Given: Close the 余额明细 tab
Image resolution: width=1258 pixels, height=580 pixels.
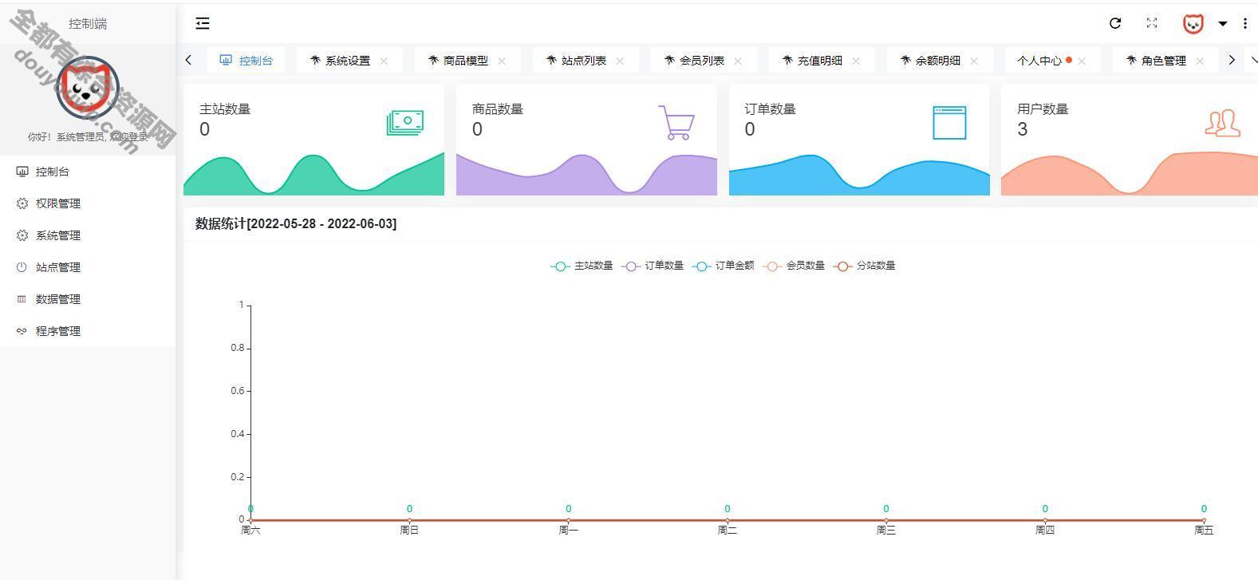Looking at the screenshot, I should point(974,61).
